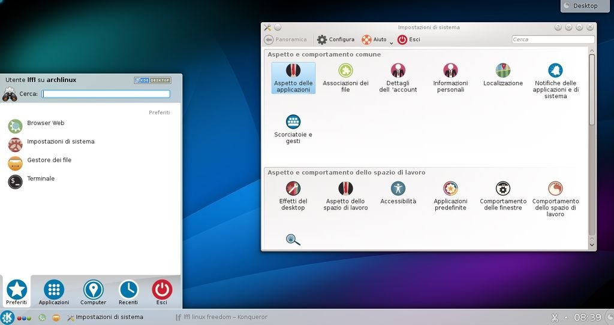Viewport: 614px width, 325px height.
Task: Open Effetti del desktop settings
Action: tap(293, 196)
